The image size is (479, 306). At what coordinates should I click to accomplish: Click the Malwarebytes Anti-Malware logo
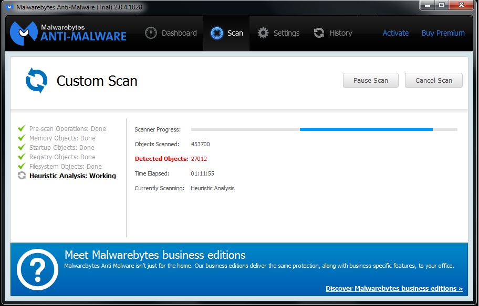[x=68, y=33]
